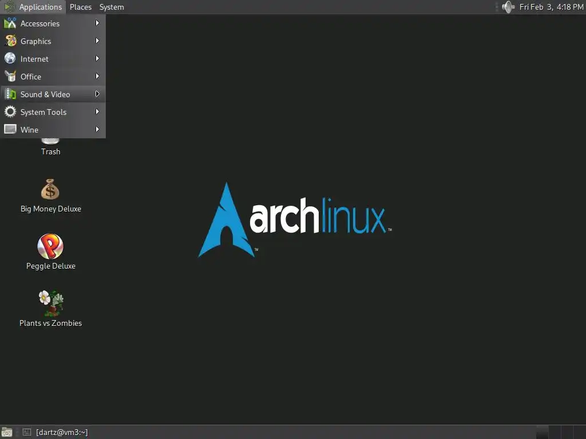586x439 pixels.
Task: Click the volume speaker icon in the panel
Action: (x=508, y=7)
